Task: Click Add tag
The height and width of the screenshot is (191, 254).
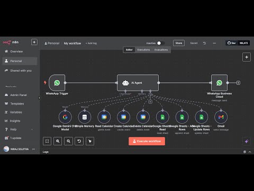Action: 91,43
